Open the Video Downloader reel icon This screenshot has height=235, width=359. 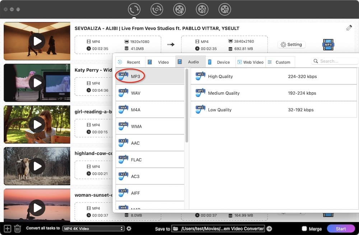[x=179, y=9]
